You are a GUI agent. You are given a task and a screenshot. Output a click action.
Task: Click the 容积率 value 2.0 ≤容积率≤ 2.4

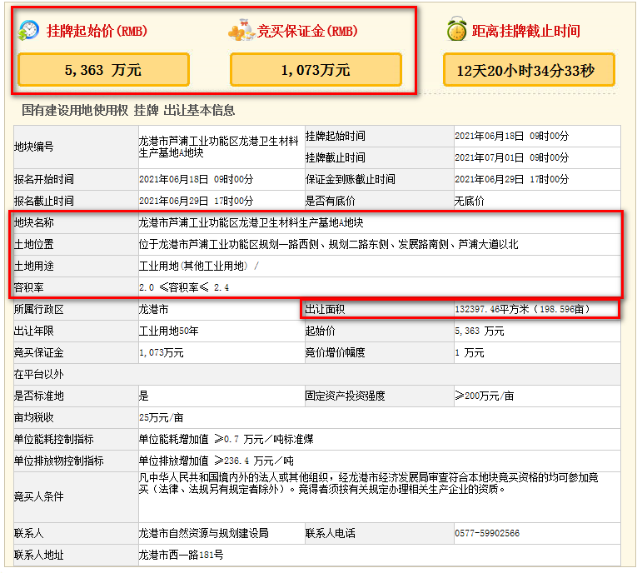[x=184, y=287]
